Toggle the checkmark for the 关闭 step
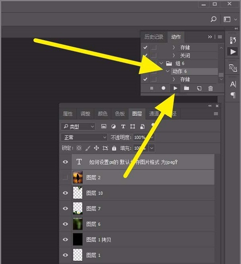The height and width of the screenshot is (264, 241). pos(145,55)
